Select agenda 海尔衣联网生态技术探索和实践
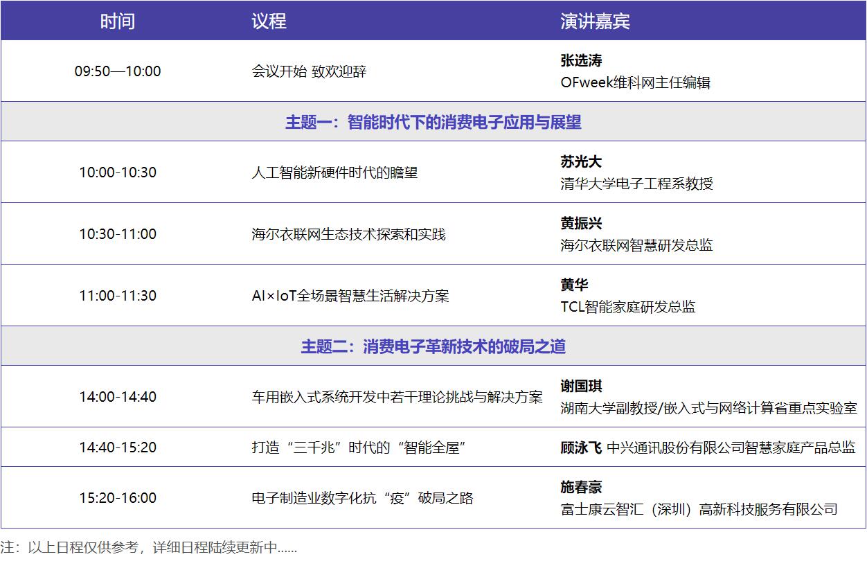This screenshot has height=568, width=867. (348, 234)
